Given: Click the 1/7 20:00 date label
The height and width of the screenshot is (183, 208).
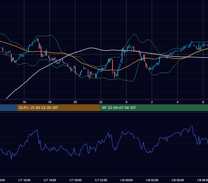Looking at the screenshot, I should pos(75,180).
